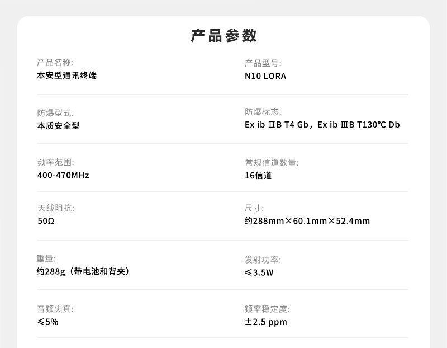447x348 pixels.
Task: Click the 频率范围 label
Action: 55,163
